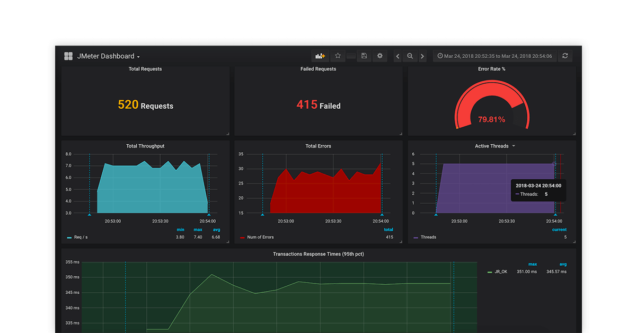Open the JMeter Dashboard picker dropdown
Viewport: 636px width, 333px height.
(x=109, y=56)
